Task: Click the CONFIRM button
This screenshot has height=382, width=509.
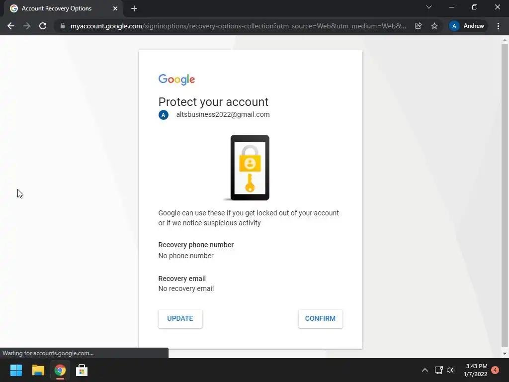Action: point(321,319)
